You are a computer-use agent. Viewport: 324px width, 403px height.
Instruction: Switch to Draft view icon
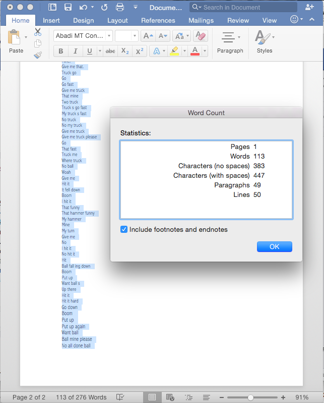pos(206,397)
